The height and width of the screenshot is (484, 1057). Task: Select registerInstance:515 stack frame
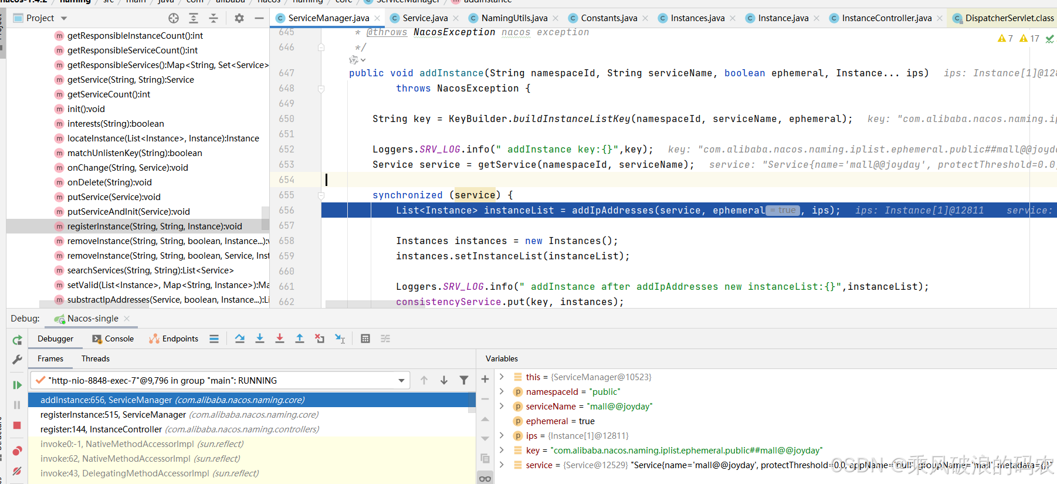[113, 415]
